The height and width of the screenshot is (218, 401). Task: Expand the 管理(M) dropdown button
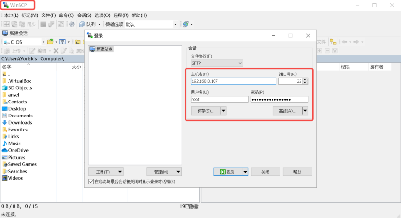pyautogui.click(x=164, y=172)
